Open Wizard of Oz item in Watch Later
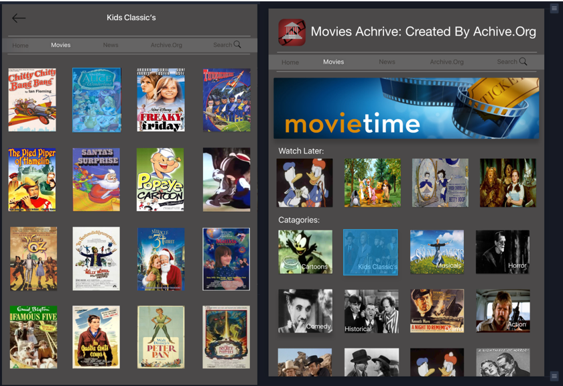 (x=508, y=183)
